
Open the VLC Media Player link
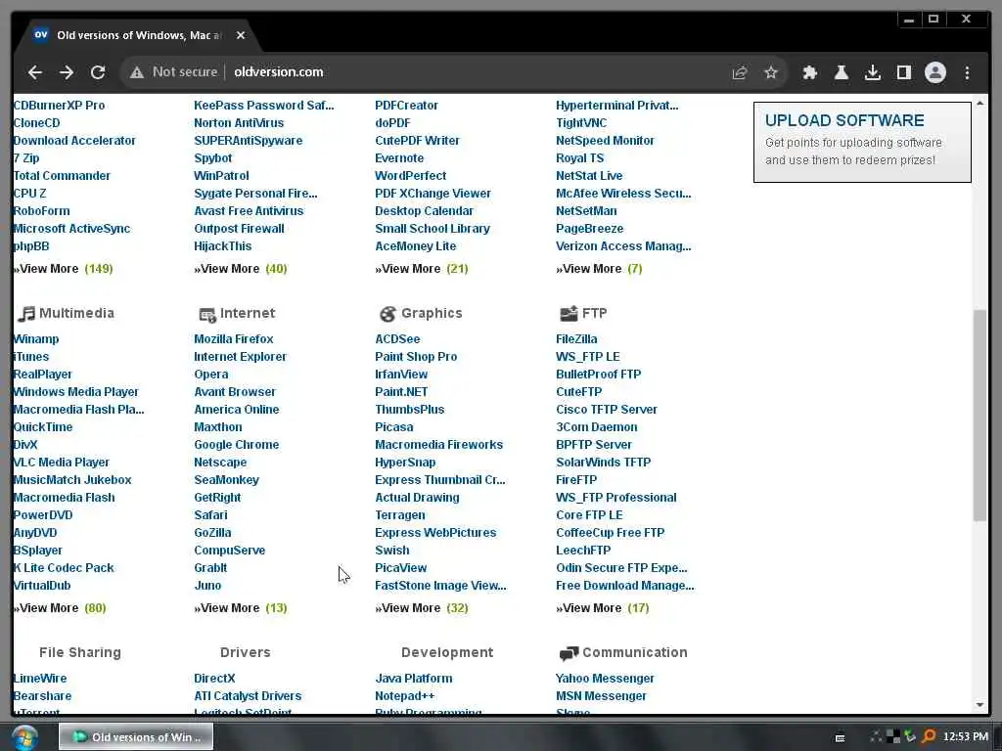point(62,463)
